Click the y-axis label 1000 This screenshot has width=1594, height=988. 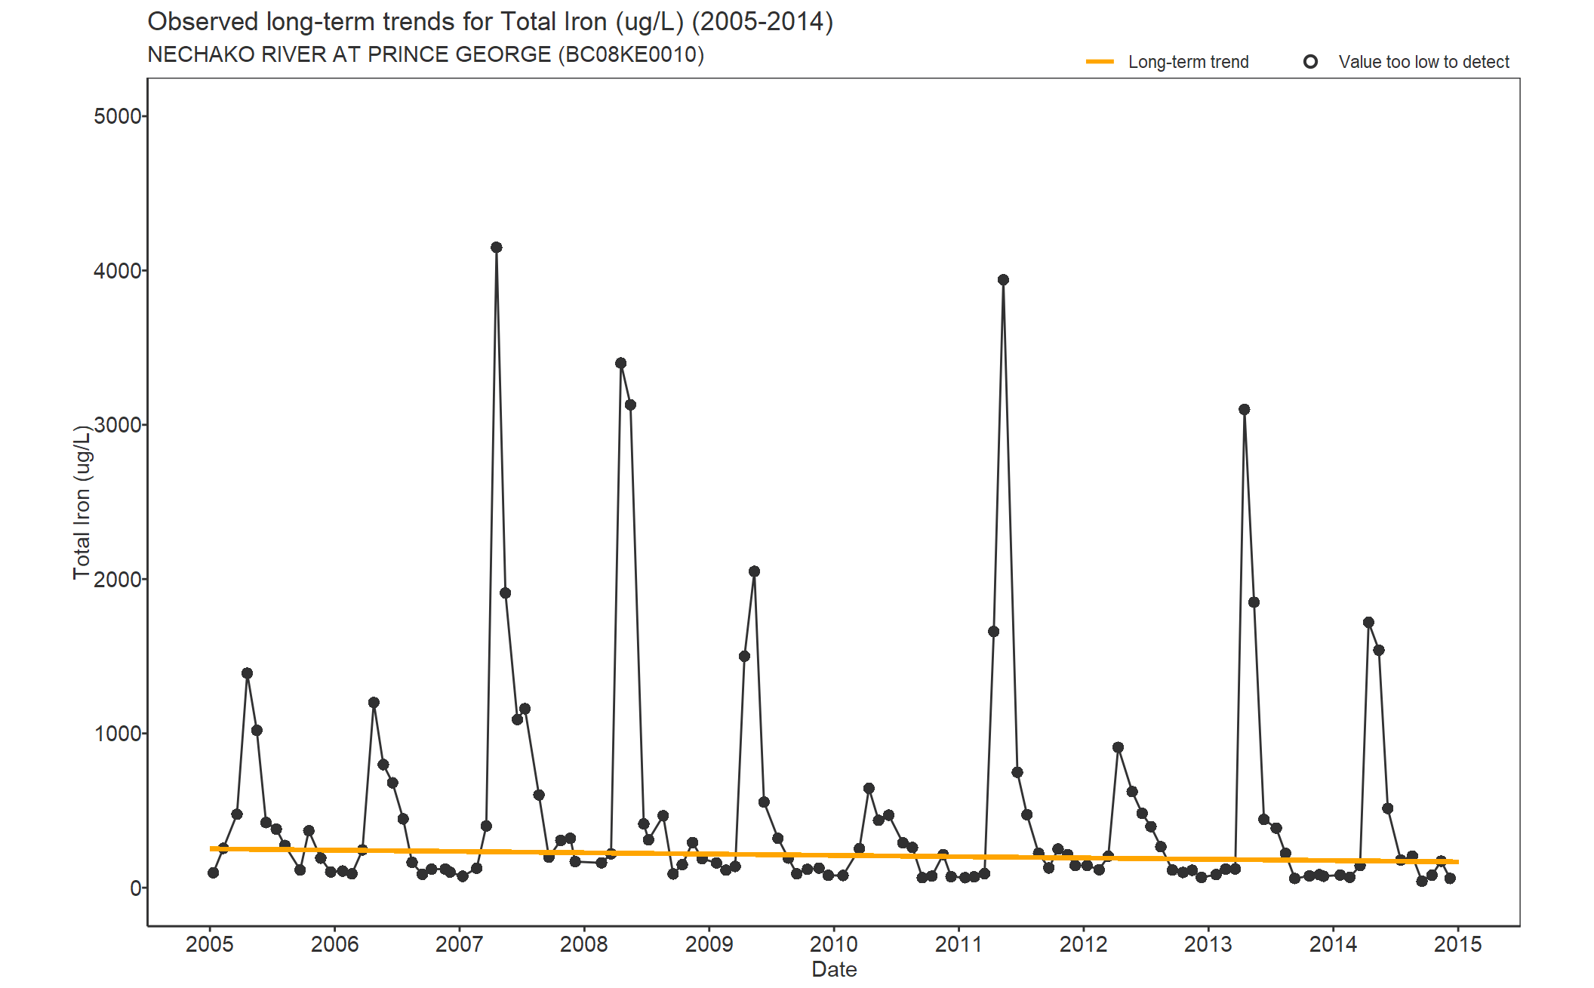(118, 734)
